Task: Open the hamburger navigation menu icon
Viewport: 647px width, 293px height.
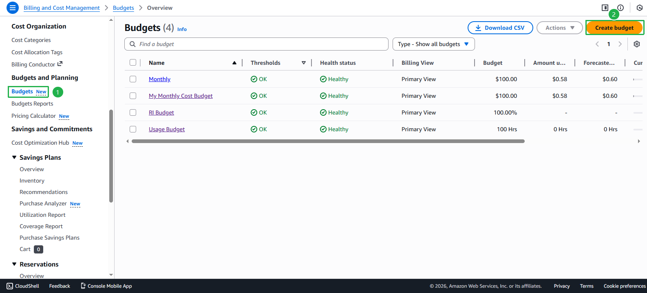Action: [12, 8]
